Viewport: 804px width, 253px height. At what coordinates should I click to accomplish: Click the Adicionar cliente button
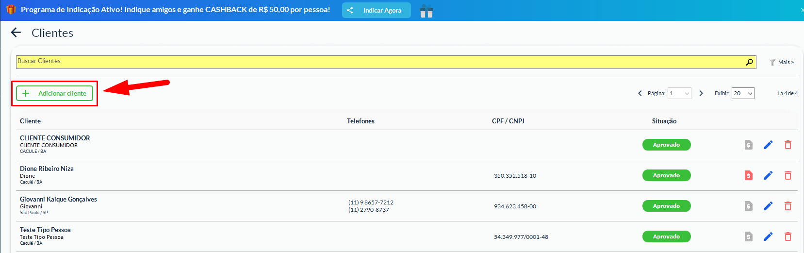55,93
